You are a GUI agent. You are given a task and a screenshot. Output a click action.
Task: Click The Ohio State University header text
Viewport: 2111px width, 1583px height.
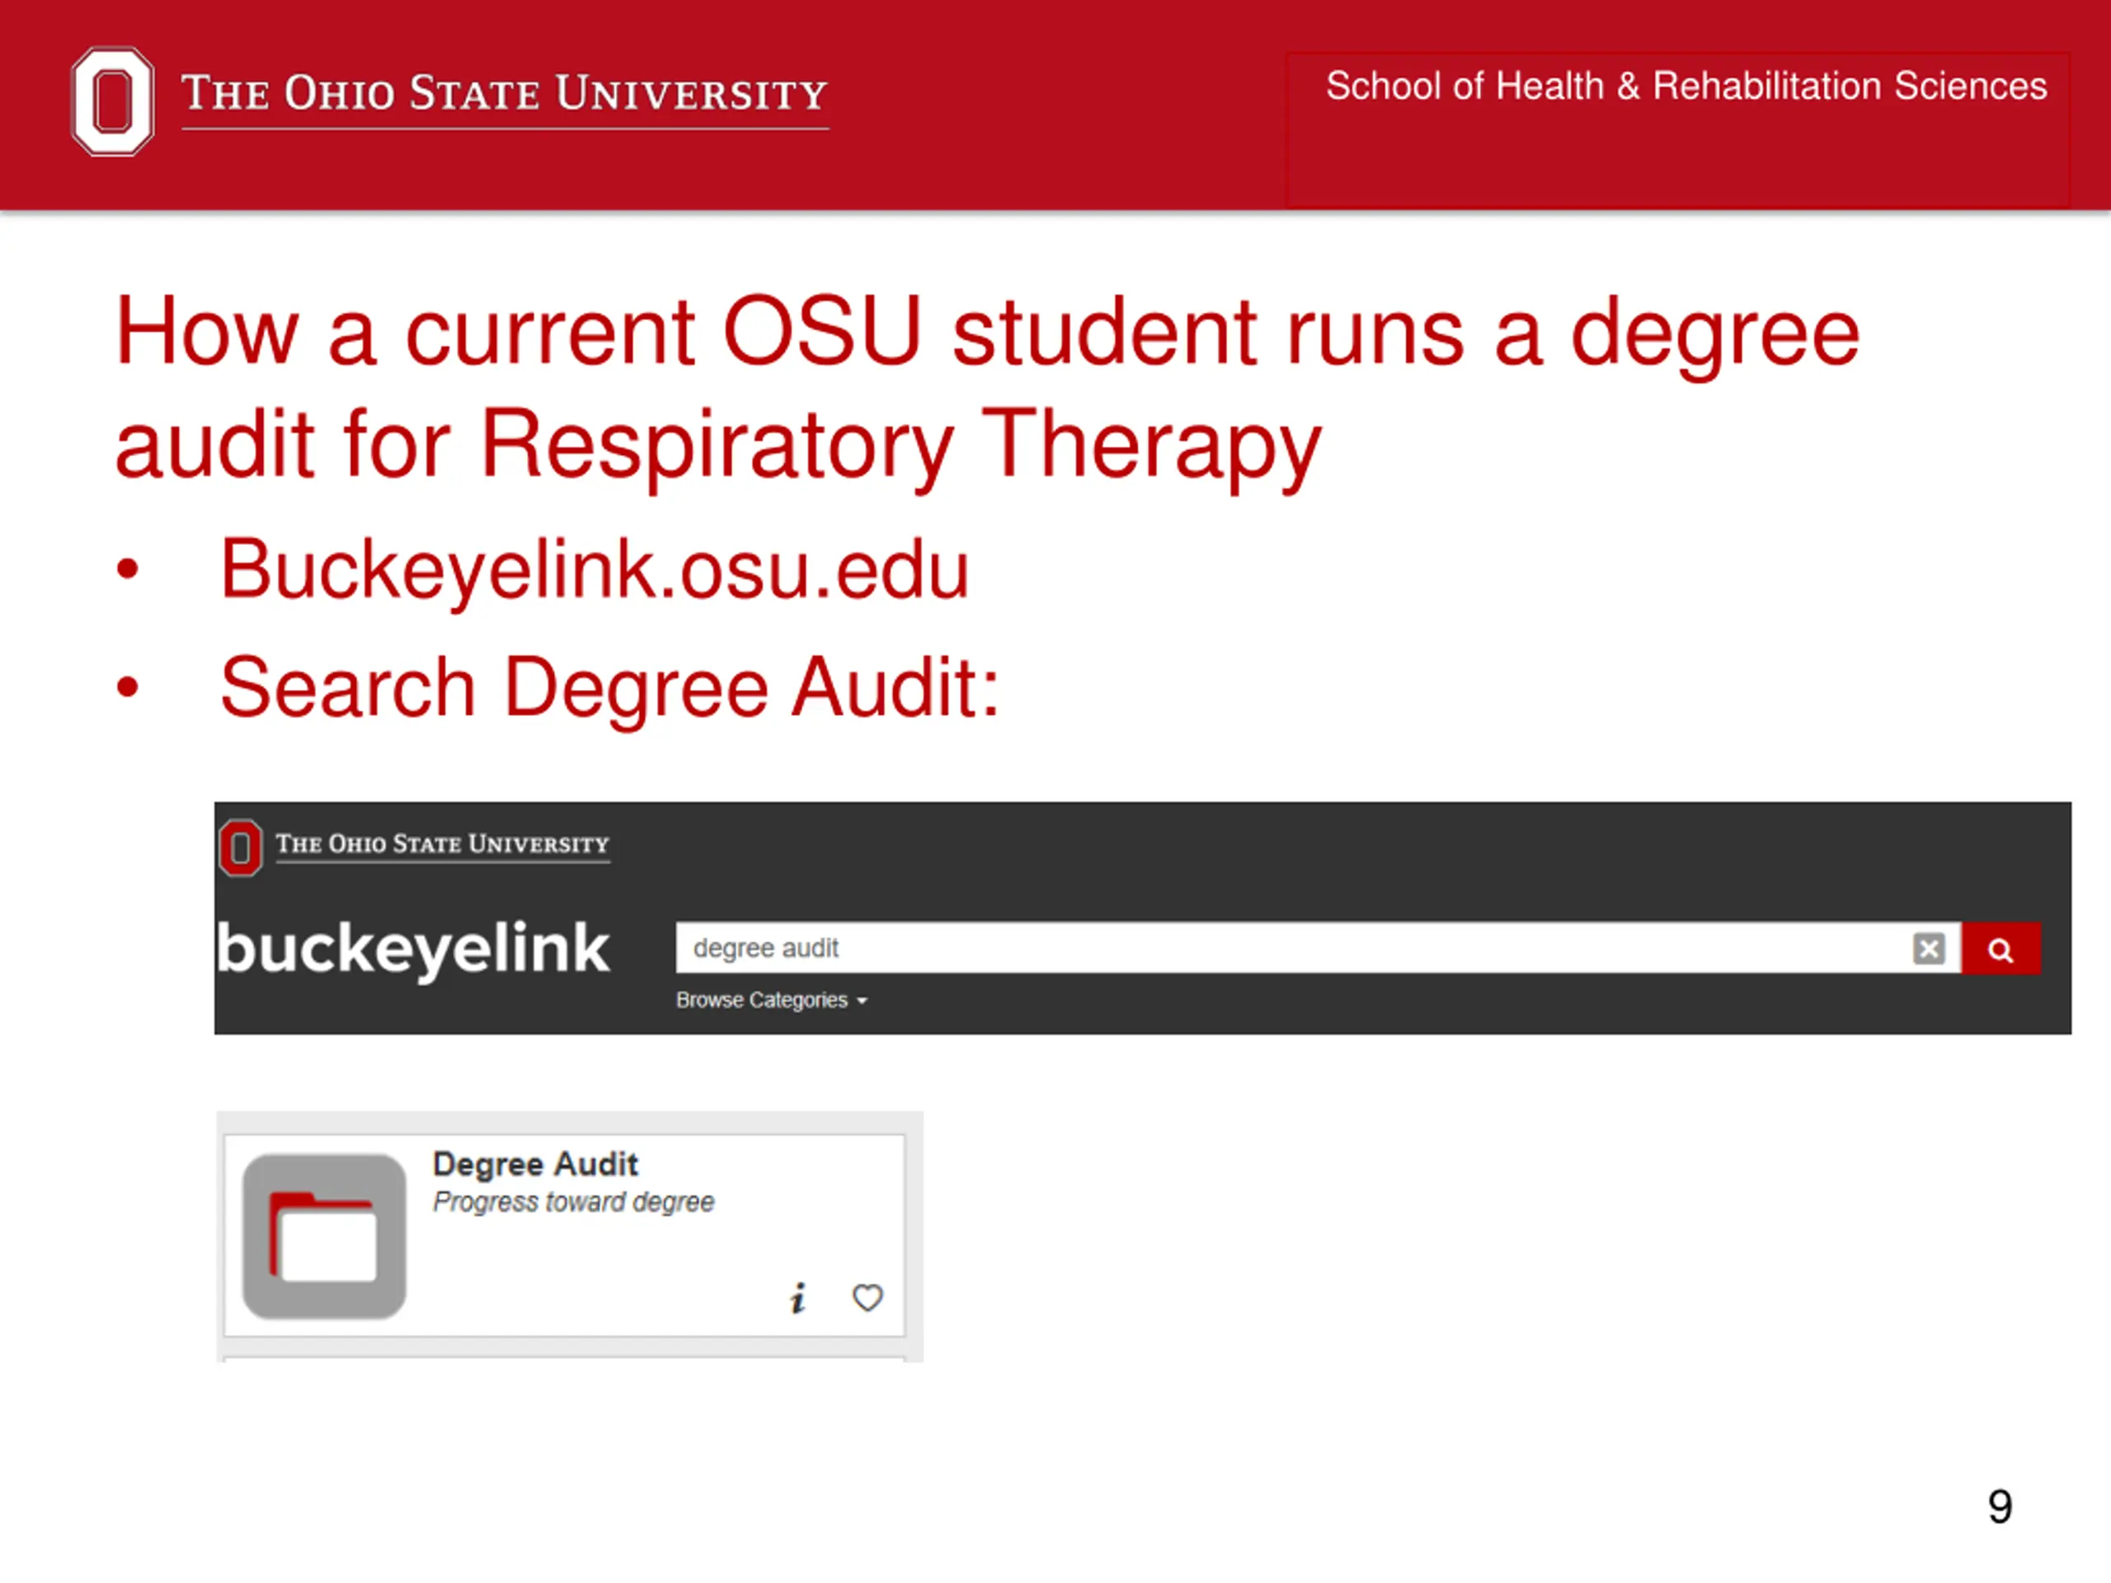tap(505, 95)
